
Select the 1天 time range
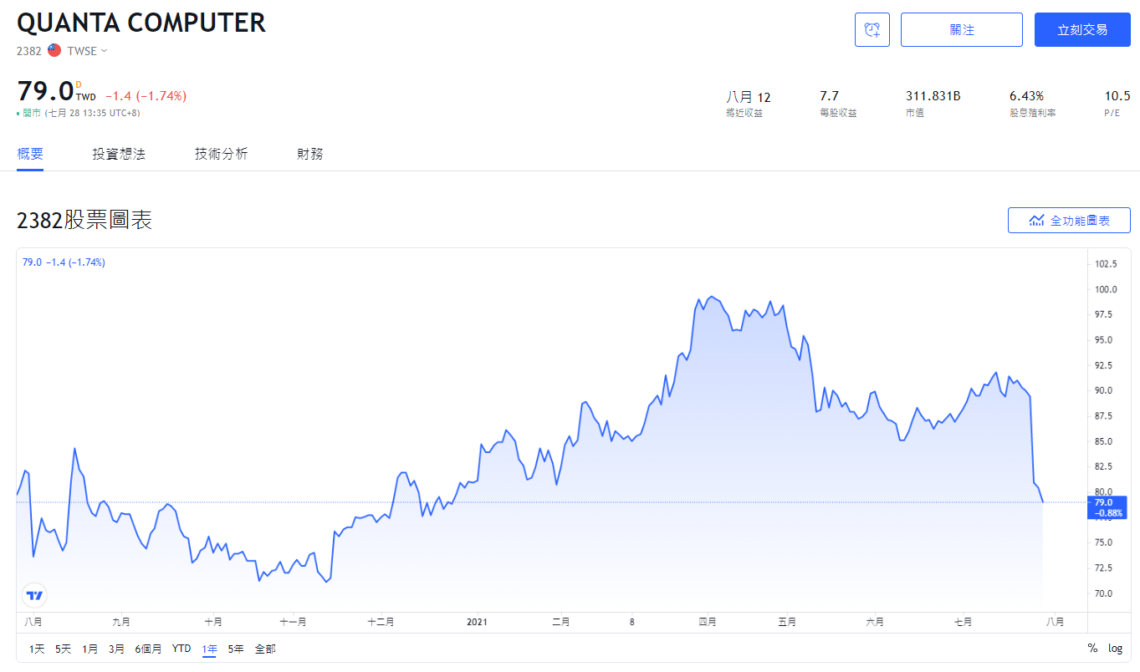38,649
